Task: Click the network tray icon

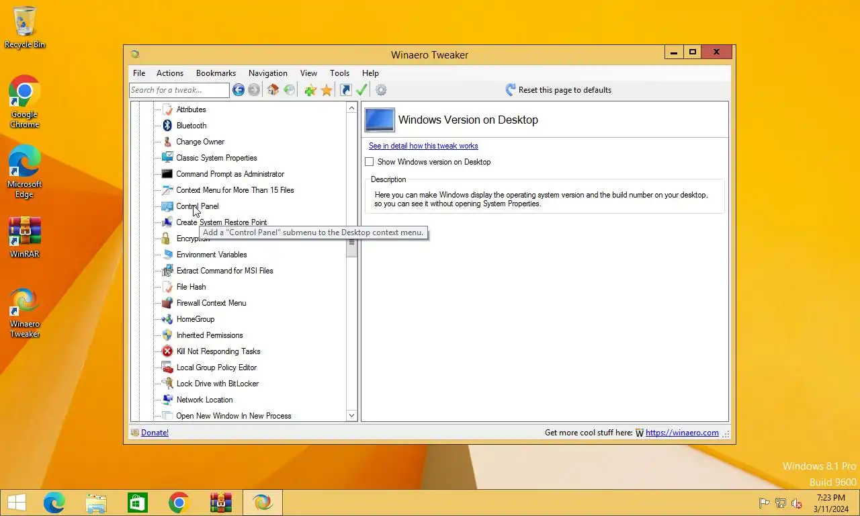Action: point(781,503)
